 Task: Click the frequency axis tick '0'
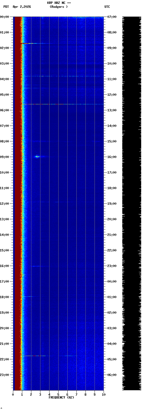tap(13, 395)
